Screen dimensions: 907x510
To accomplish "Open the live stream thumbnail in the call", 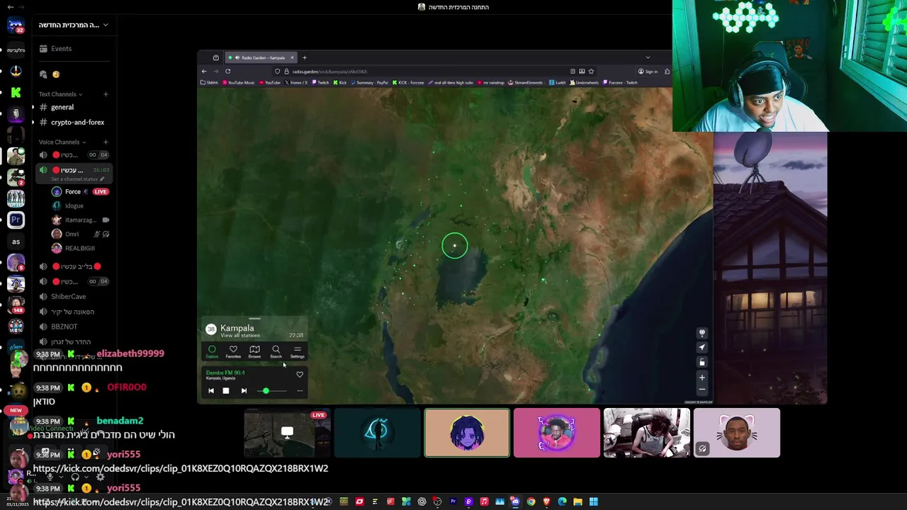I will (x=287, y=433).
